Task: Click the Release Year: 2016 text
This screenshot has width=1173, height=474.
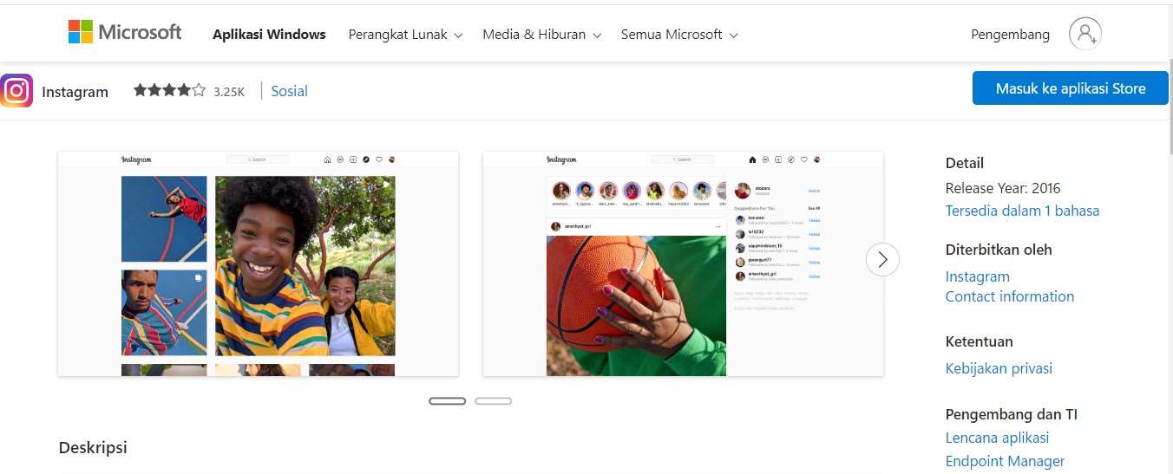Action: click(1003, 188)
